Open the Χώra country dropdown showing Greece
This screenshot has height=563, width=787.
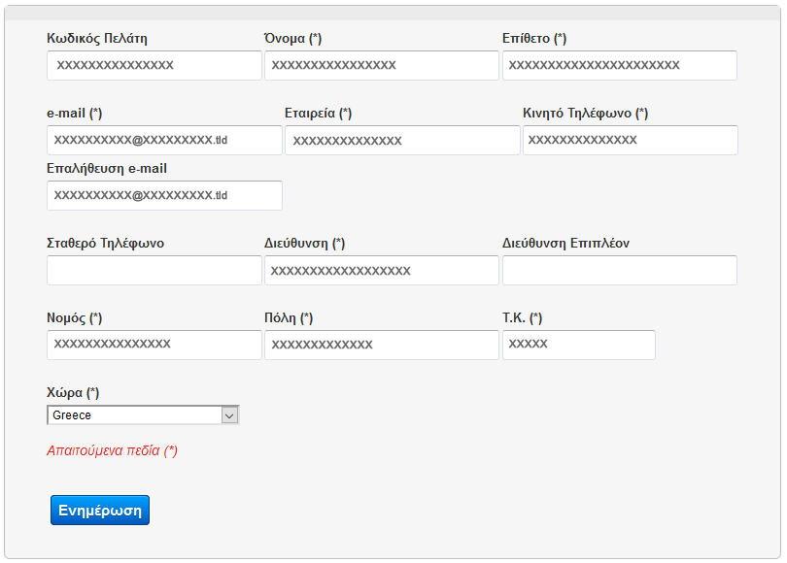click(x=143, y=415)
